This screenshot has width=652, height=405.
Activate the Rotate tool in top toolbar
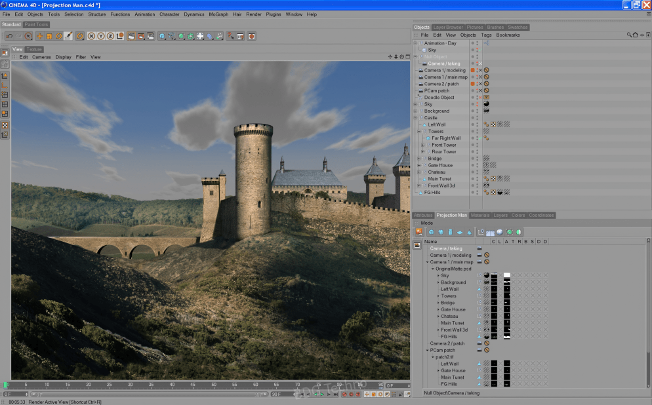pos(58,36)
